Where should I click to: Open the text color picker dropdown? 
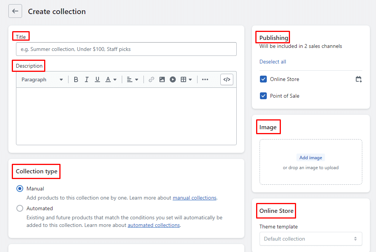click(111, 79)
